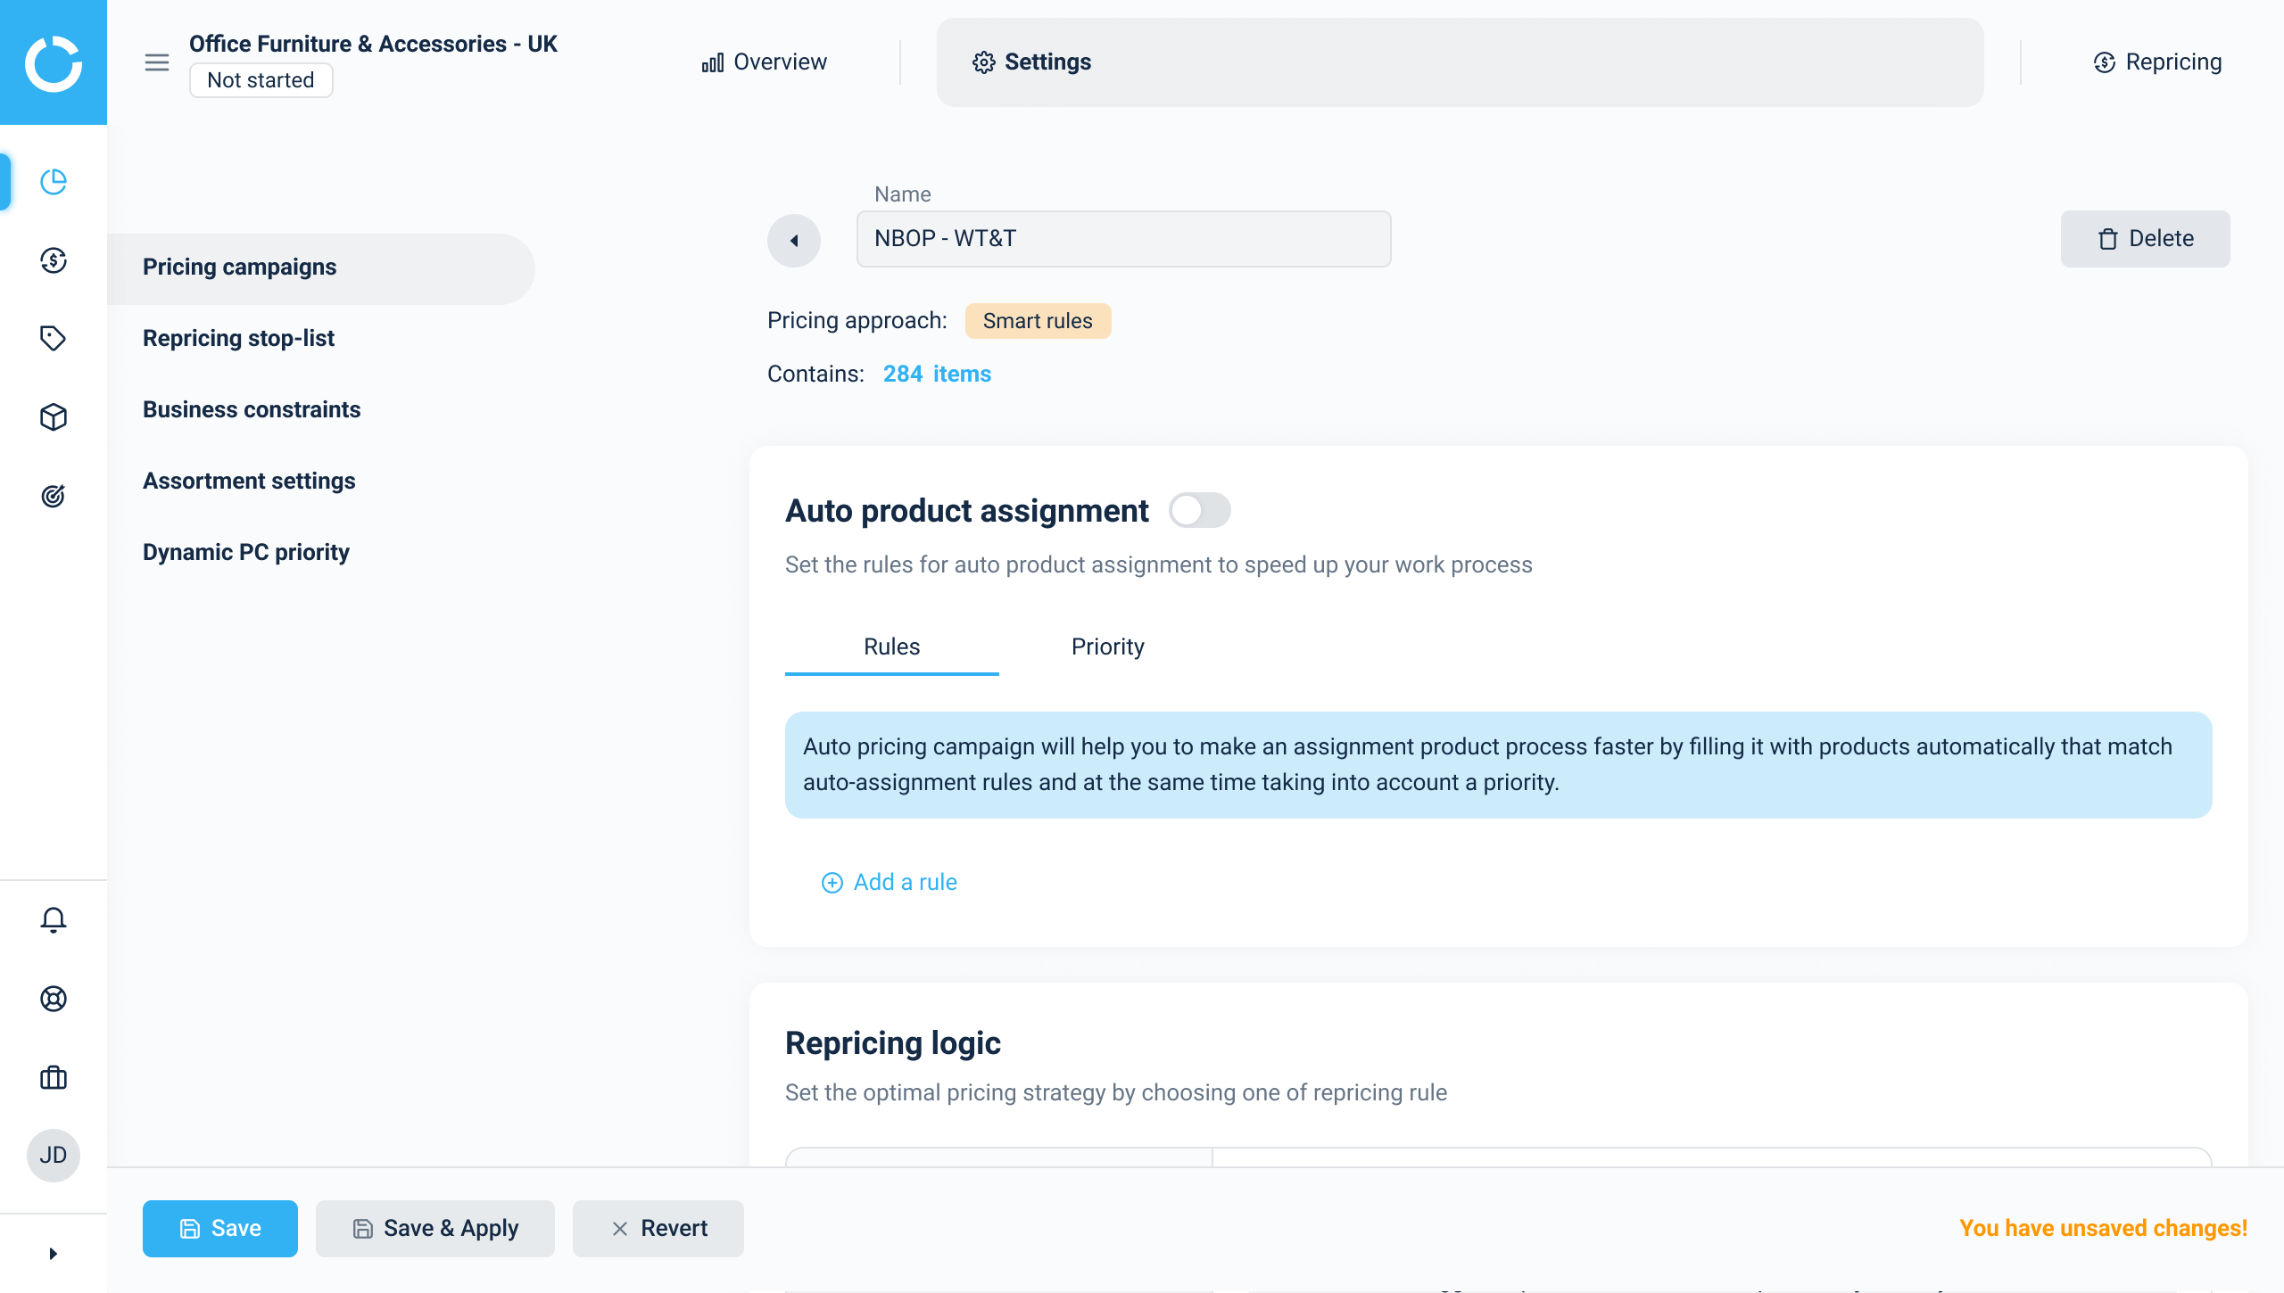Click the briefcase/jobs icon in sidebar
This screenshot has height=1293, width=2284.
point(52,1076)
